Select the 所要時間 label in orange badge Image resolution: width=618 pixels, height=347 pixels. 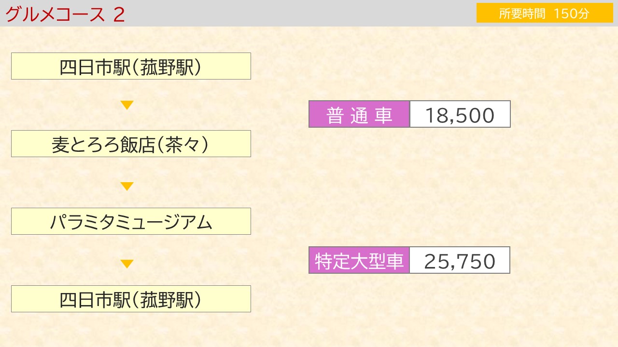pyautogui.click(x=522, y=13)
